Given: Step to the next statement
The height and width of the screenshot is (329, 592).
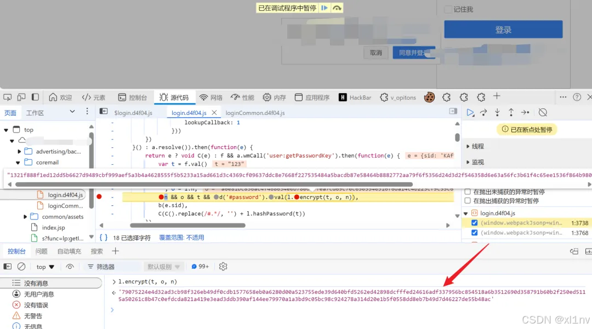Looking at the screenshot, I should 525,112.
